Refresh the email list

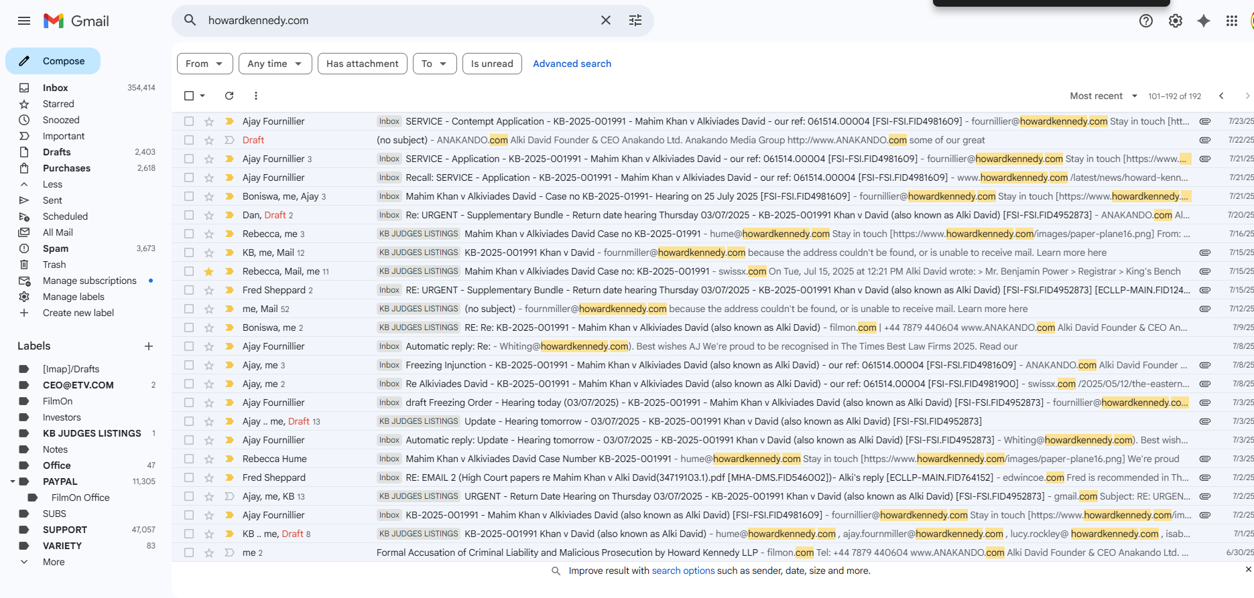(x=229, y=96)
